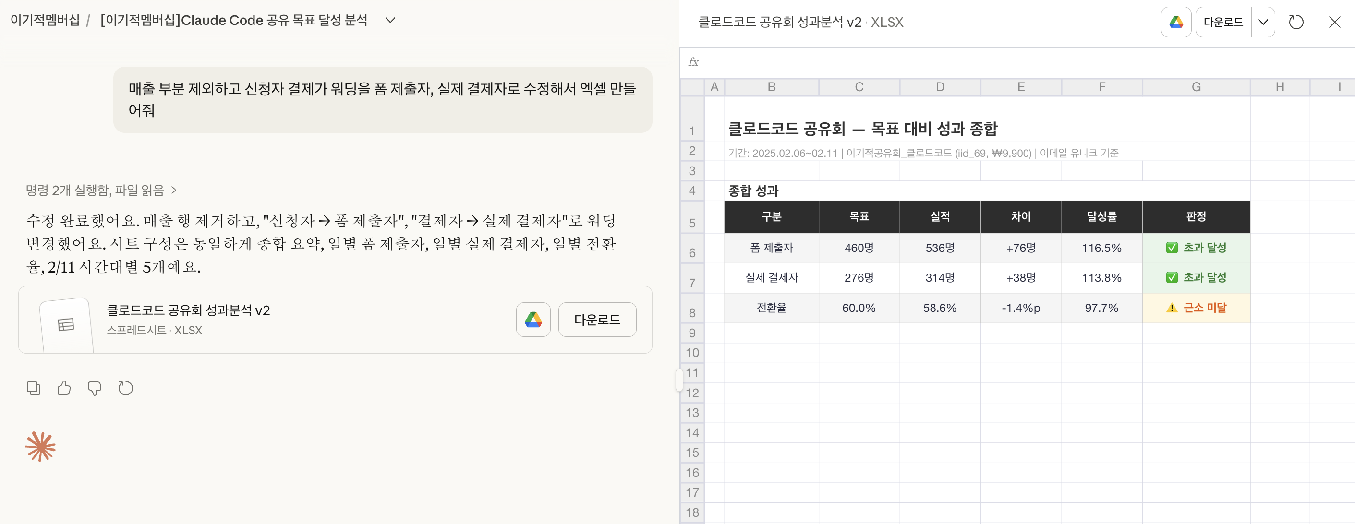Click the spreadsheet file thumbnail icon
The image size is (1355, 524).
tap(66, 325)
